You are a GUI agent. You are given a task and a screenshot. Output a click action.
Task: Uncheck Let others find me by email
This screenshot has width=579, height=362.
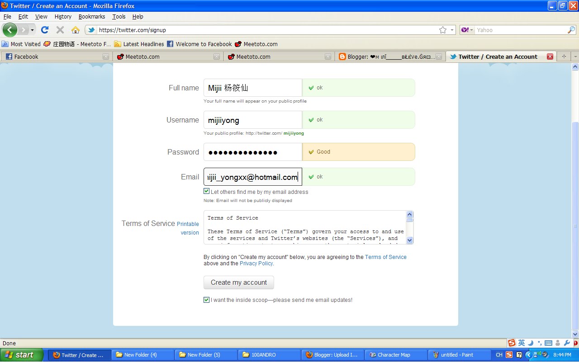tap(207, 191)
